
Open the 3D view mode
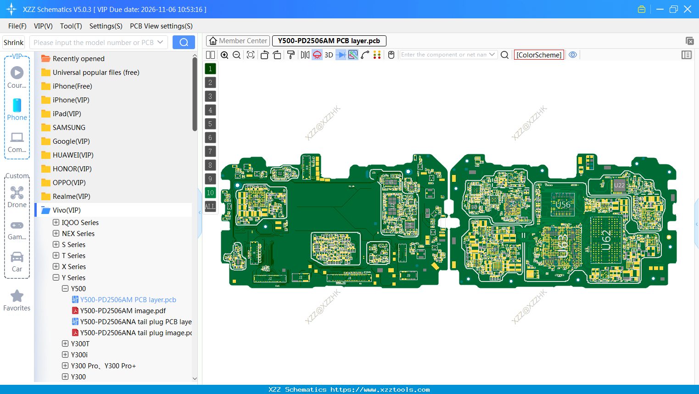329,55
